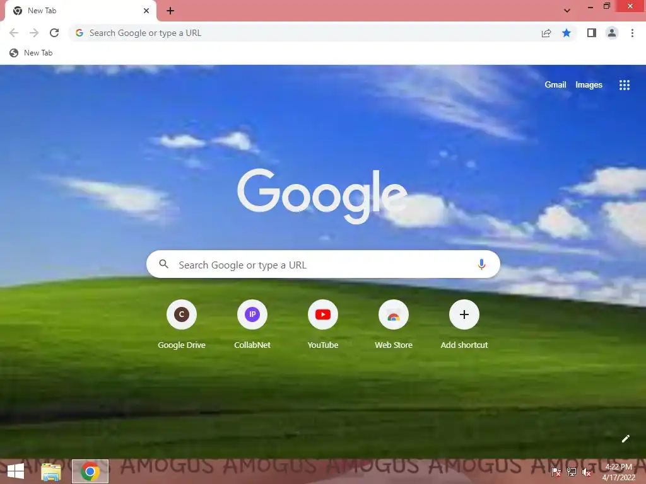646x484 pixels.
Task: Open File Explorer from taskbar
Action: pyautogui.click(x=51, y=471)
